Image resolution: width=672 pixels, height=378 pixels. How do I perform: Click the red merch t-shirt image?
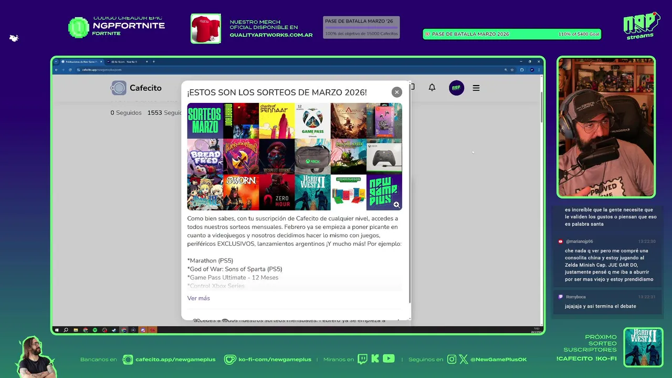coord(206,28)
